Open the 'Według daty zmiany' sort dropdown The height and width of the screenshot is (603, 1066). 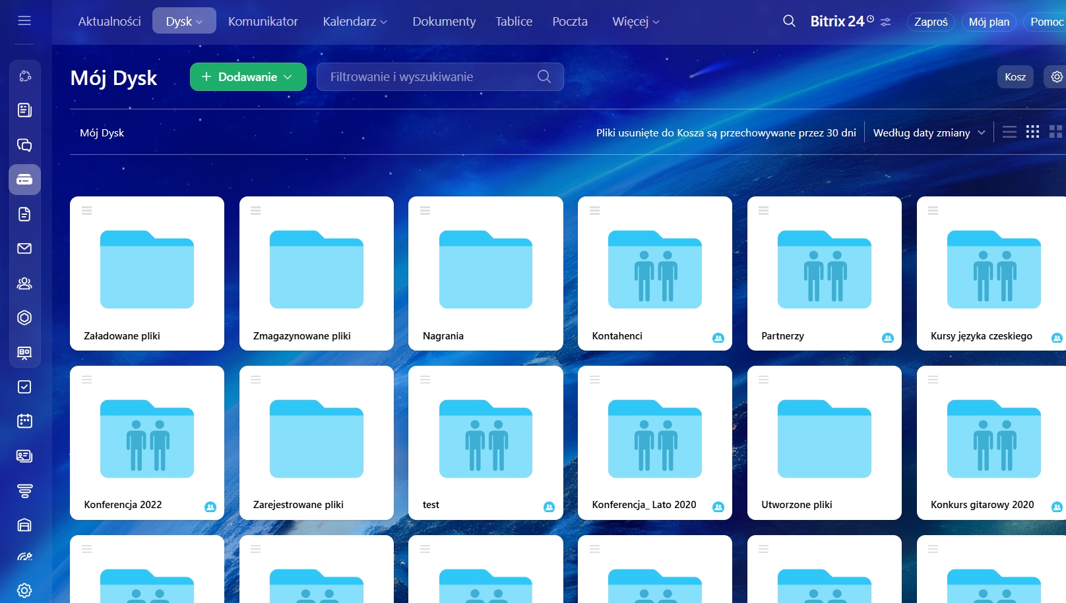pyautogui.click(x=929, y=132)
